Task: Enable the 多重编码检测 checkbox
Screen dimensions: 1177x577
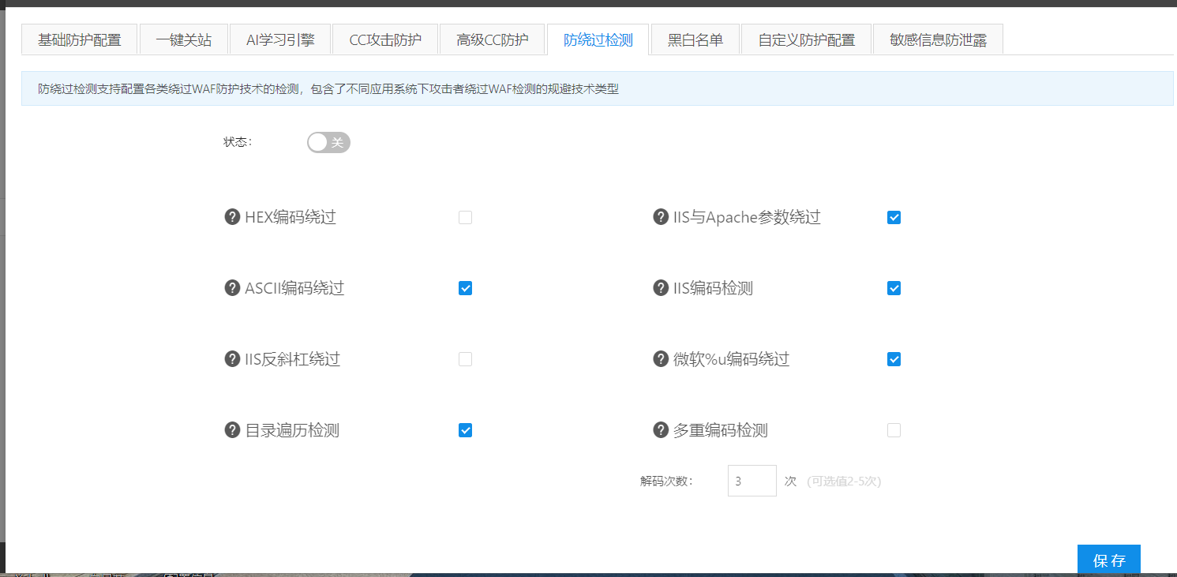Action: click(x=894, y=430)
